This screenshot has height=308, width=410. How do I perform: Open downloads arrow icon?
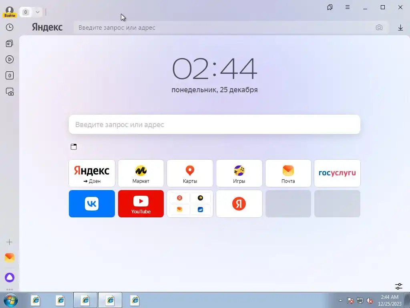(400, 28)
